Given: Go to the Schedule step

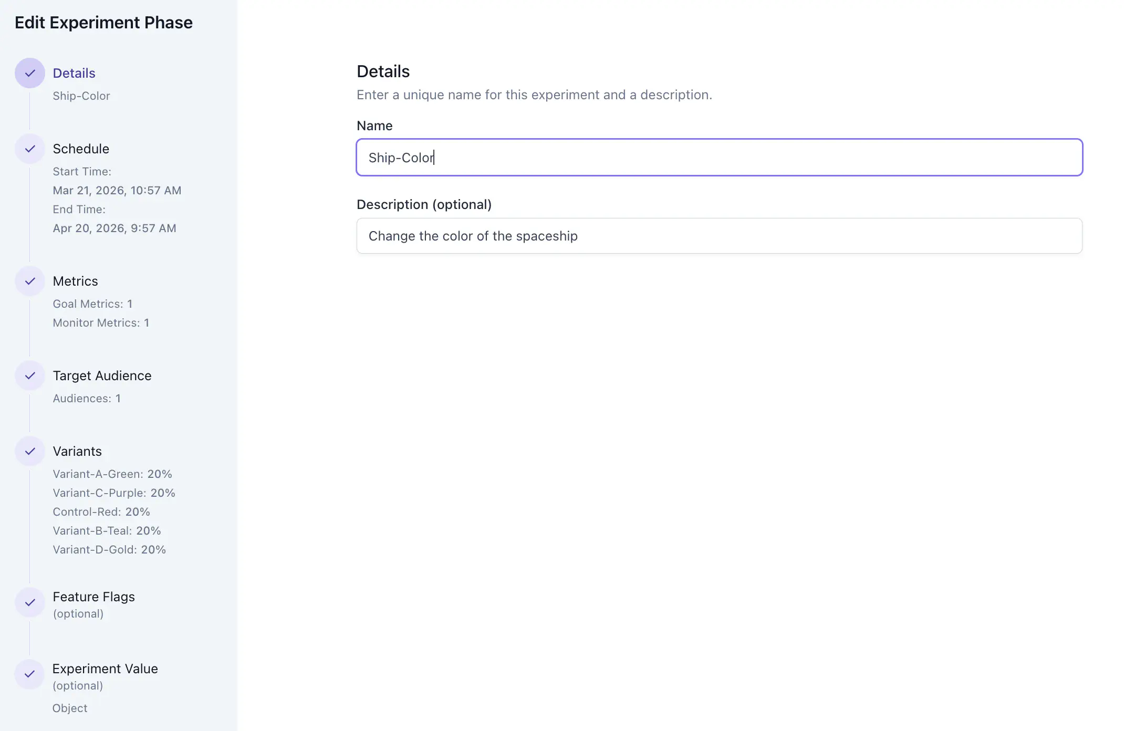Looking at the screenshot, I should pyautogui.click(x=81, y=149).
